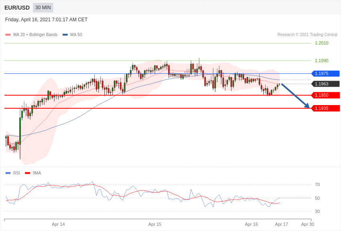Viewport: 341px width, 231px height.
Task: Click the RSI 30 axis value
Action: point(317,211)
